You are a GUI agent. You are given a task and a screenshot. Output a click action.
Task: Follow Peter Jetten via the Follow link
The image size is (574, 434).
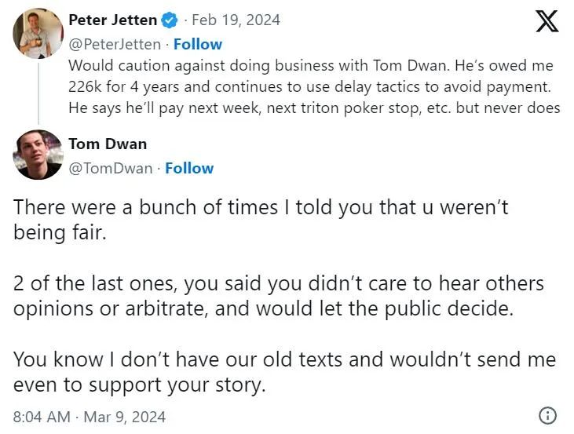(198, 44)
